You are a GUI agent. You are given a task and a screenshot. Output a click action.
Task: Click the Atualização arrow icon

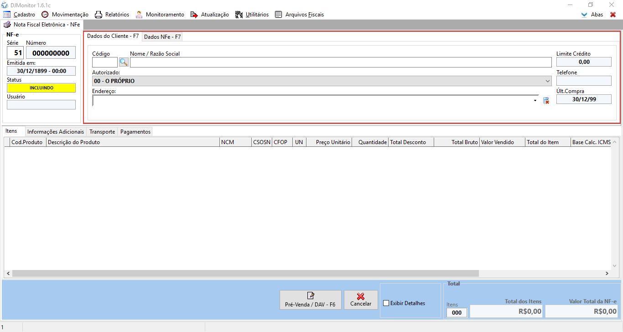click(x=194, y=15)
